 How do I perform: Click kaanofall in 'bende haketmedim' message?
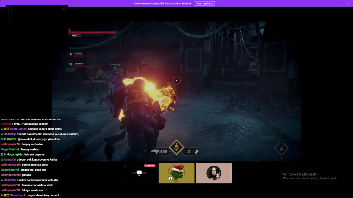pos(10,134)
